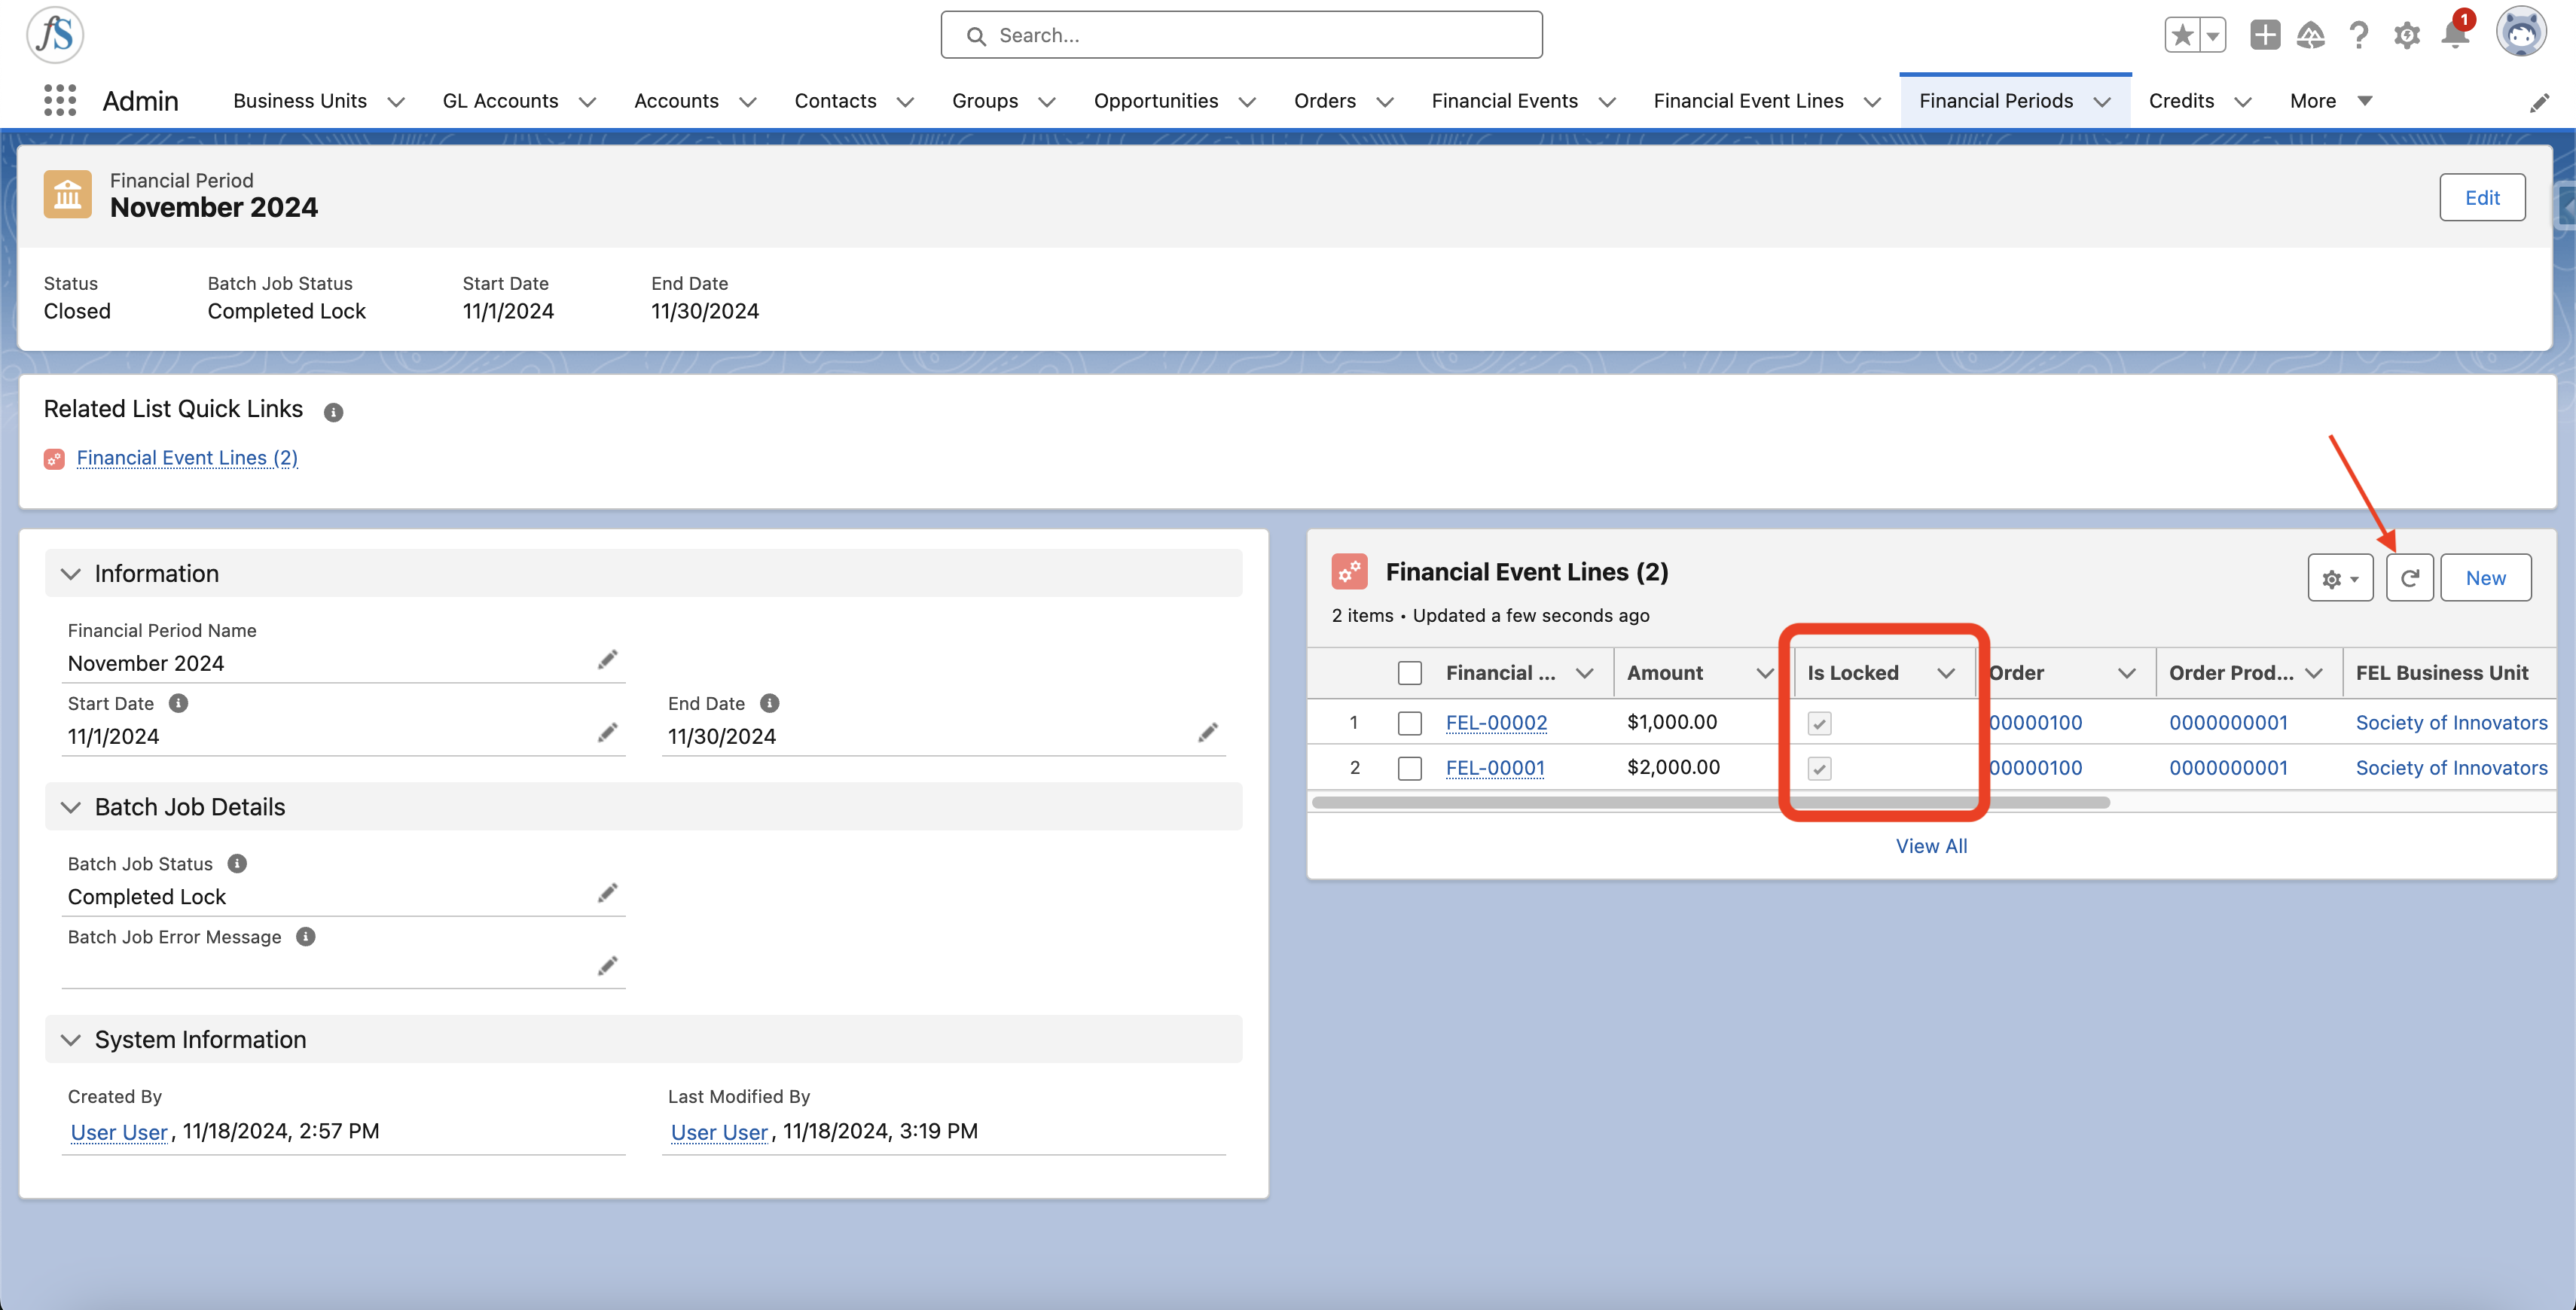Open the user profile avatar
The image size is (2576, 1310).
click(2521, 32)
